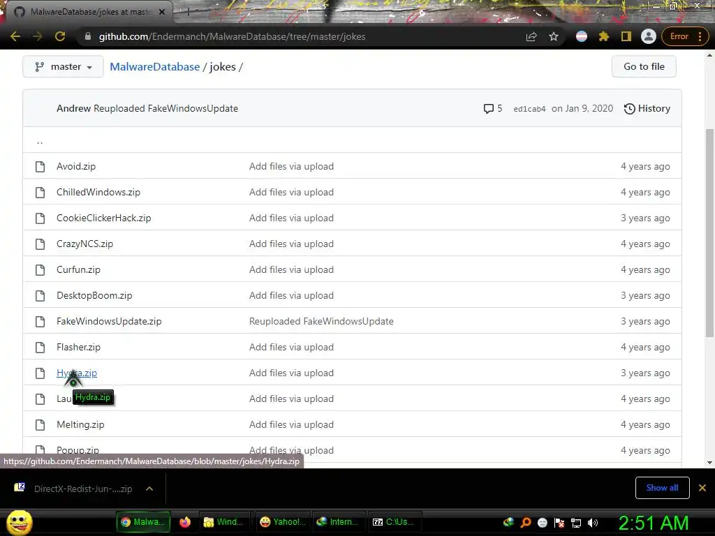Switch to the Malwa... Chrome taskbar item
This screenshot has width=715, height=536.
click(143, 522)
